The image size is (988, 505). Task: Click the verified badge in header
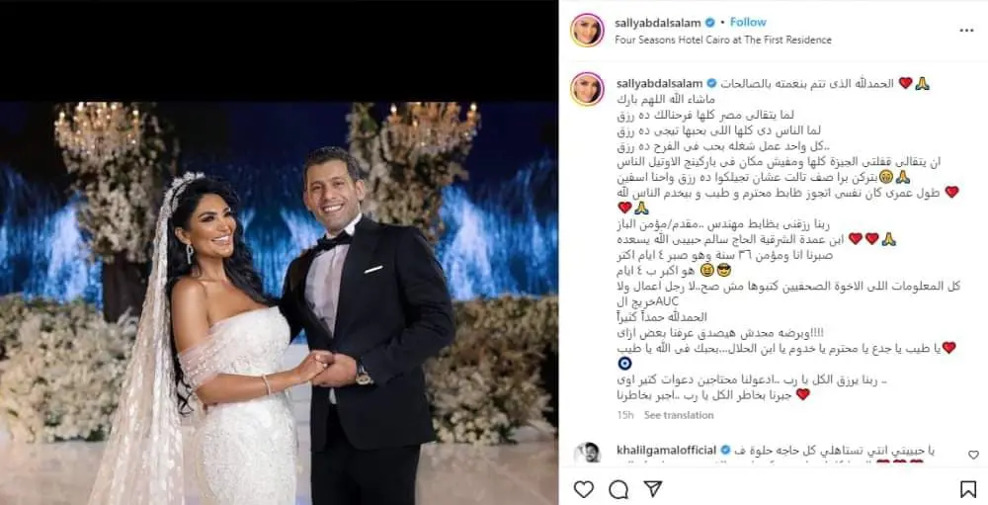[710, 23]
